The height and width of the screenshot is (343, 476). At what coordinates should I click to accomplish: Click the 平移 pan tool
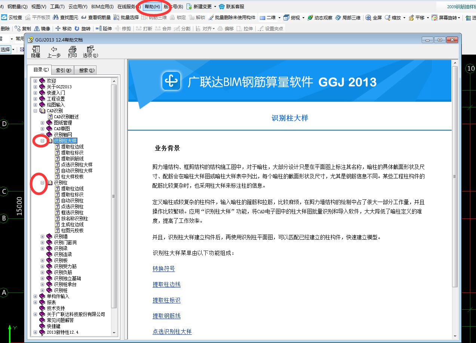[417, 17]
